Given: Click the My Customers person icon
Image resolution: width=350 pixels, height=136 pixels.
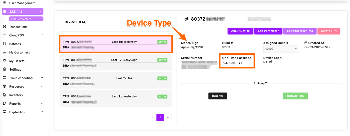Looking at the screenshot, I should pos(4,52).
